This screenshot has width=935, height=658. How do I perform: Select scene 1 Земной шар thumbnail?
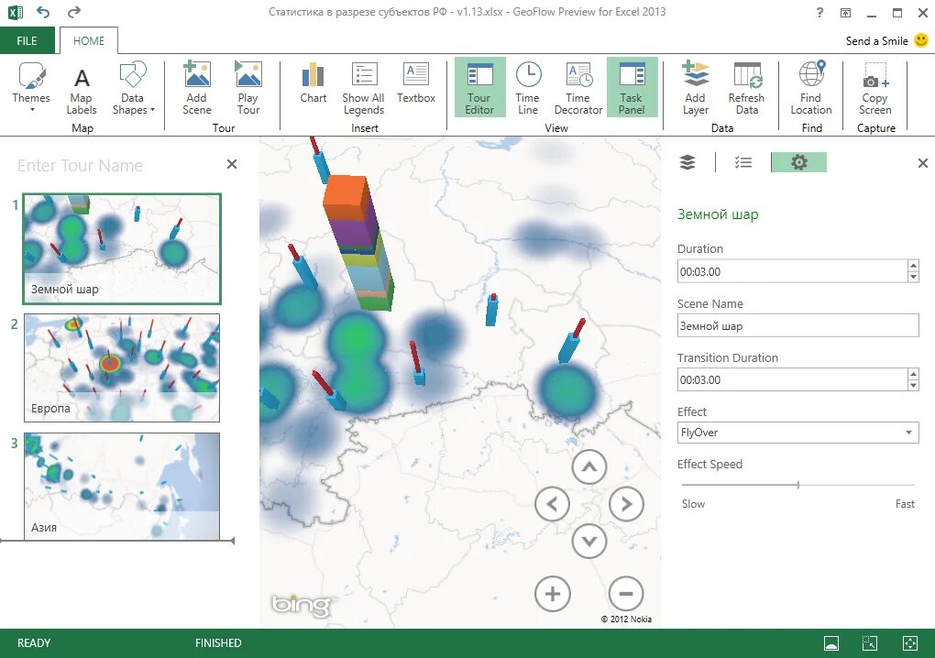[122, 248]
